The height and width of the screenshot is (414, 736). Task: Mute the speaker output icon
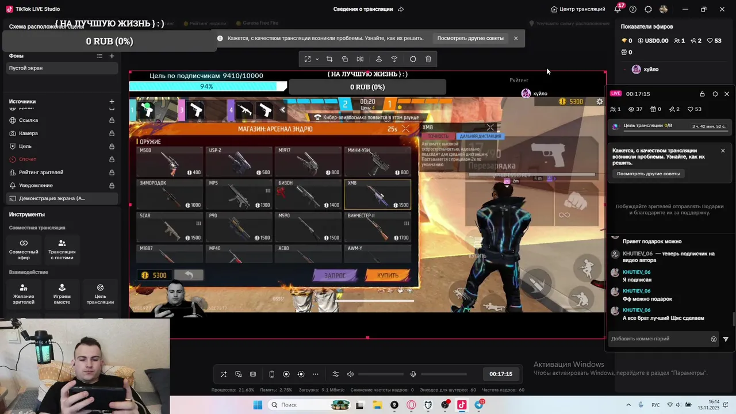[350, 374]
